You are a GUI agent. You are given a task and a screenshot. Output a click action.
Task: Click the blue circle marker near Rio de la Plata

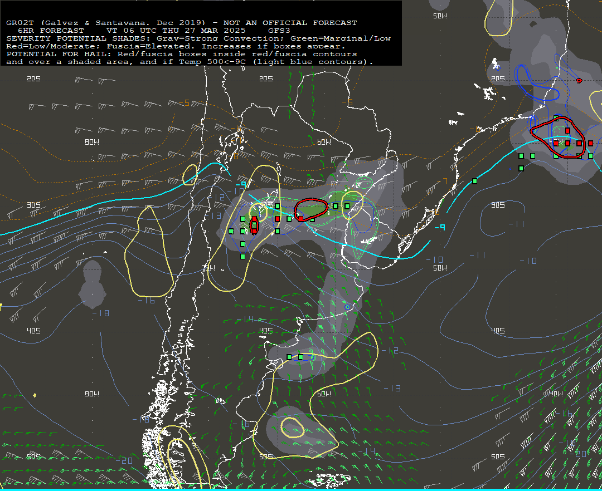pyautogui.click(x=347, y=307)
